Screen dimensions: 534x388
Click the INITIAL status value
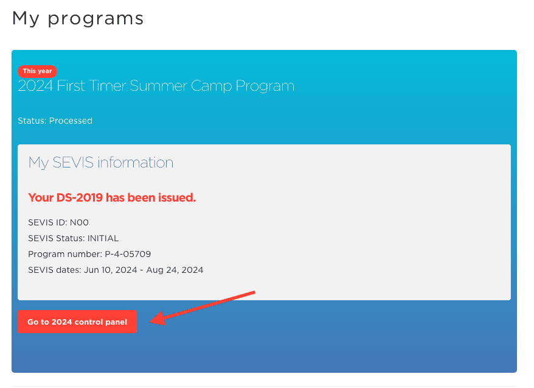tap(103, 238)
